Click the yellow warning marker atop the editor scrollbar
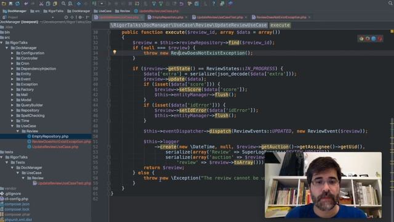The height and width of the screenshot is (222, 394). pyautogui.click(x=392, y=31)
